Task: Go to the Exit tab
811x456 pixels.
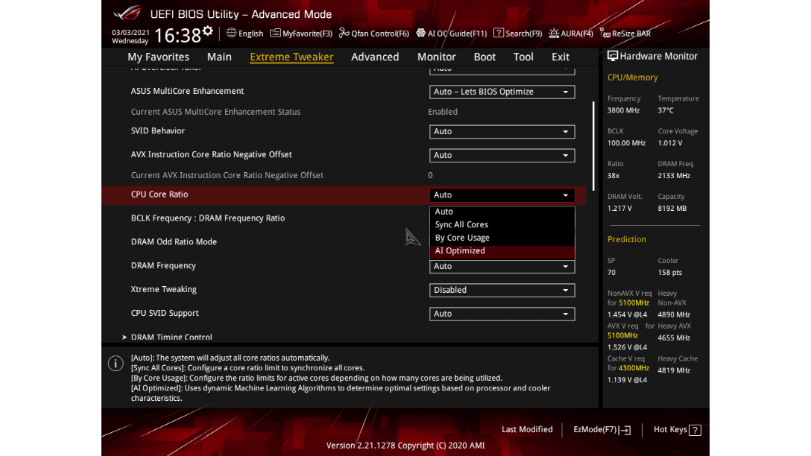Action: [x=560, y=57]
